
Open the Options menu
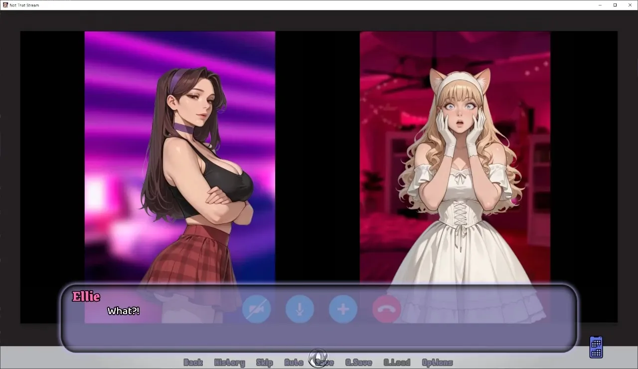pos(437,363)
